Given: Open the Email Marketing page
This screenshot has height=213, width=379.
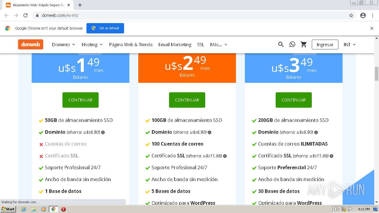Looking at the screenshot, I should coord(175,44).
